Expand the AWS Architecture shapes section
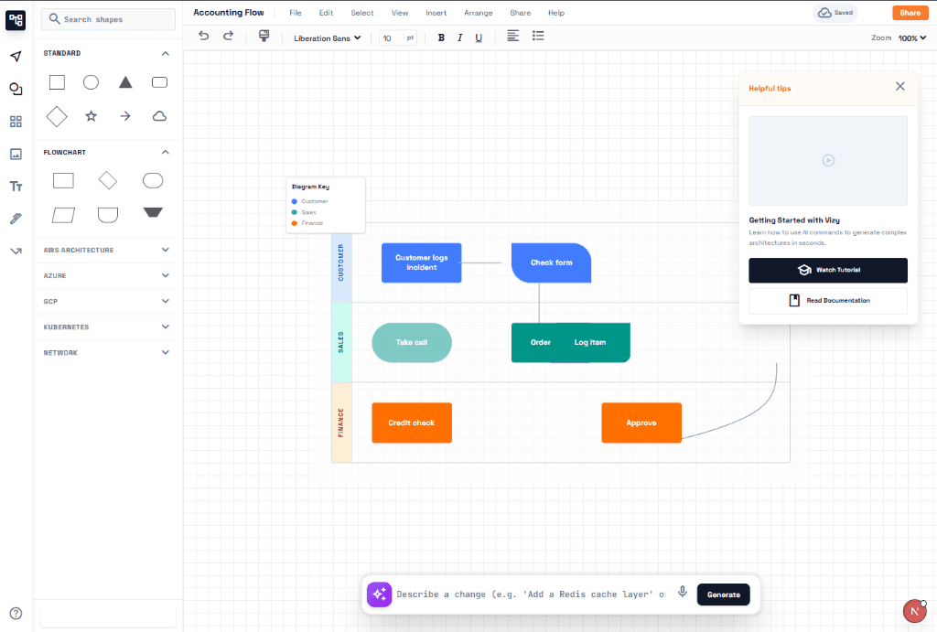This screenshot has height=632, width=937. [108, 250]
